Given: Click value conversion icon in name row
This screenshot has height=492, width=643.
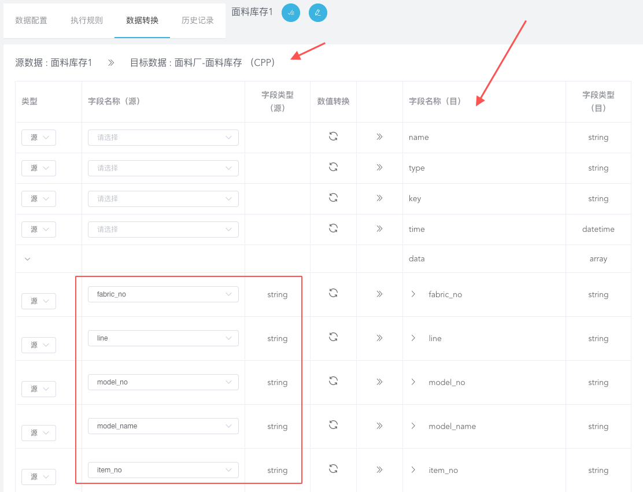Looking at the screenshot, I should pyautogui.click(x=334, y=136).
